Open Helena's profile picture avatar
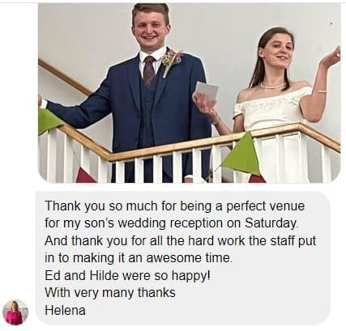This screenshot has height=331, width=346. tap(15, 312)
